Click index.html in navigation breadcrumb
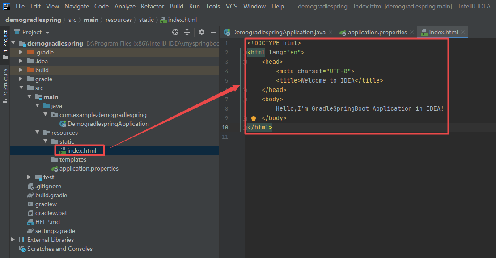The image size is (496, 258). point(179,20)
